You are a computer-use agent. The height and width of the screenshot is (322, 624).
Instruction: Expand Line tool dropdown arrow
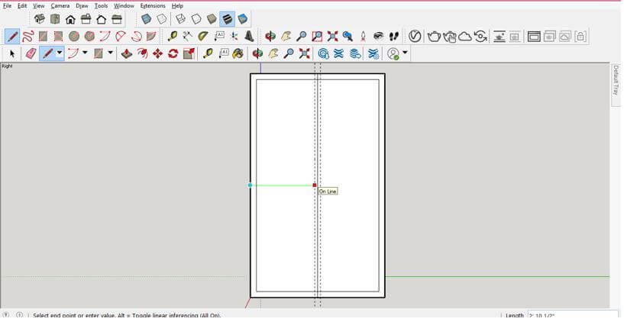click(60, 53)
